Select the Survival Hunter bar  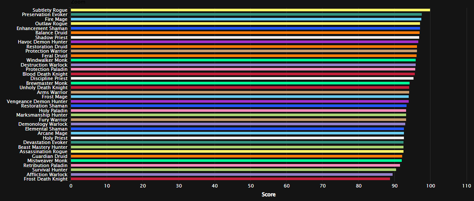tap(233, 170)
